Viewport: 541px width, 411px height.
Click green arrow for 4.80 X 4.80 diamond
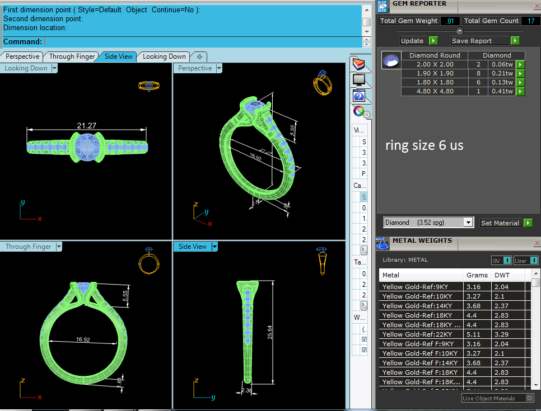(x=520, y=91)
